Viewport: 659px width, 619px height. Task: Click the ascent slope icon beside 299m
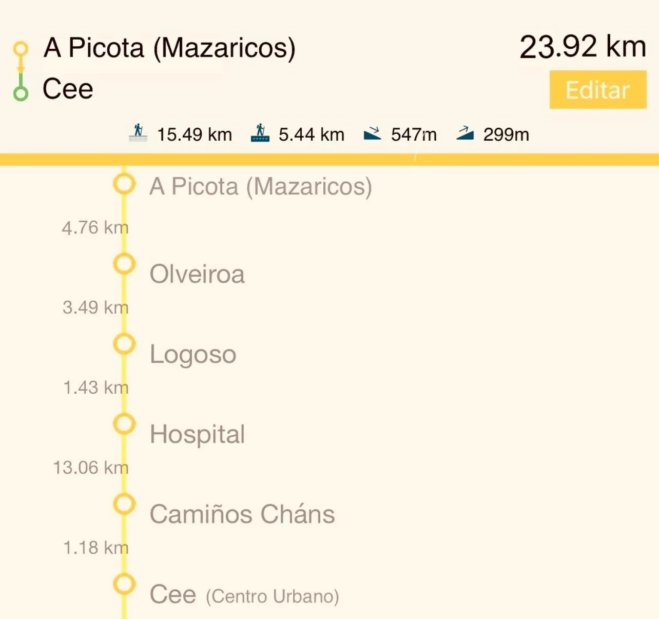(x=464, y=133)
